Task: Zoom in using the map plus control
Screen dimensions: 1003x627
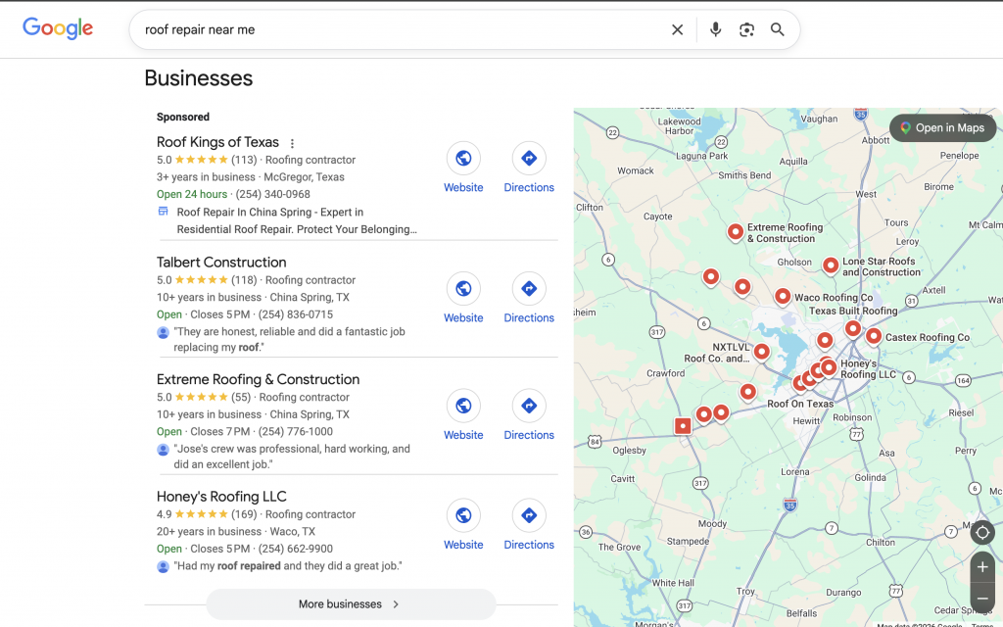Action: coord(982,566)
